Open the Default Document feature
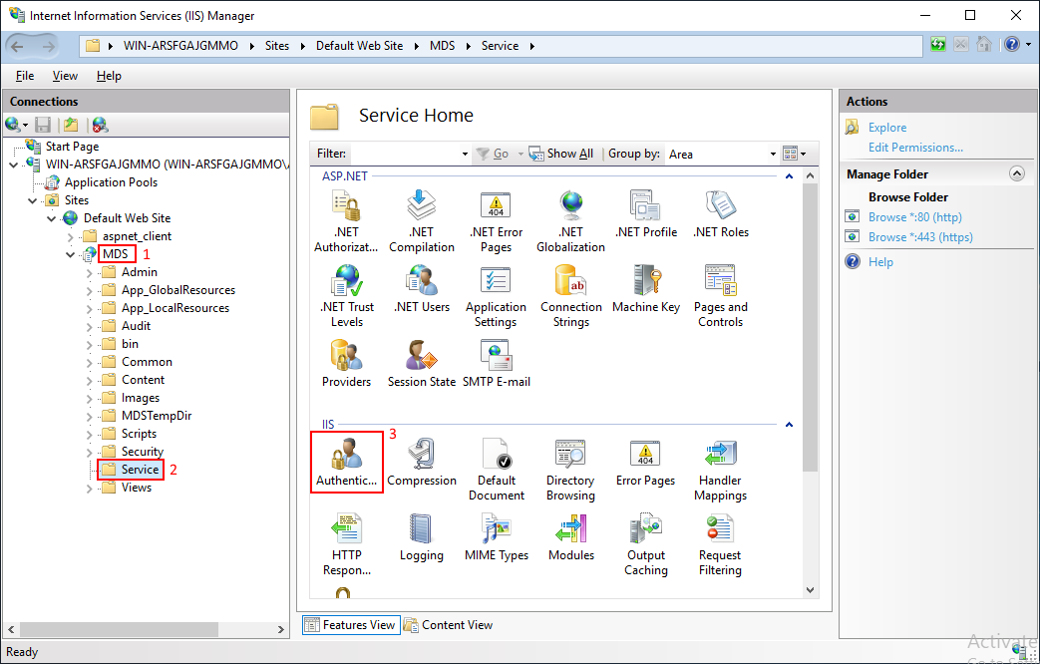 pos(497,469)
